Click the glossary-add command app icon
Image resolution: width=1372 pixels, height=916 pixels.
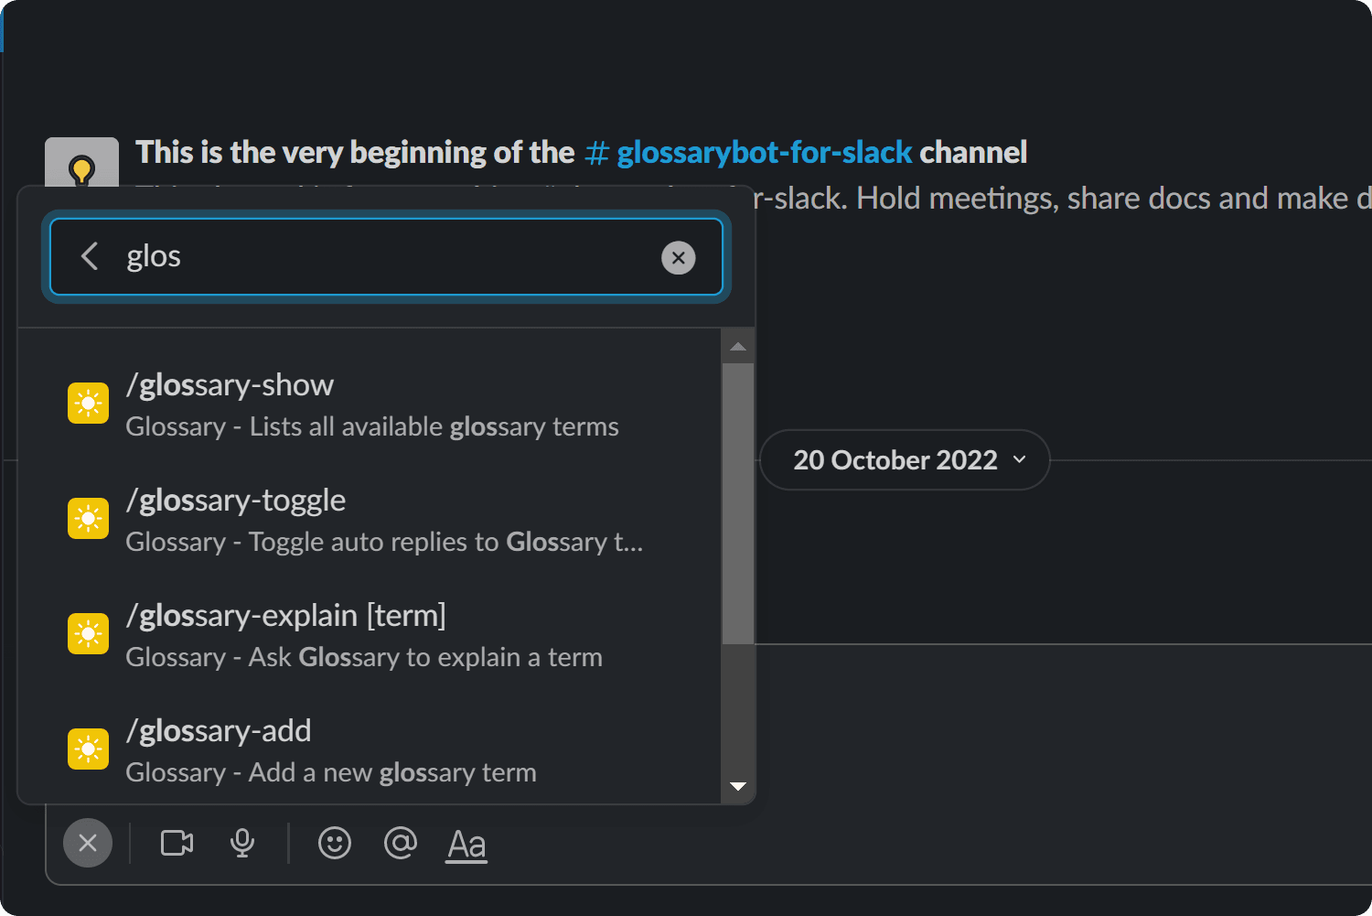(88, 749)
